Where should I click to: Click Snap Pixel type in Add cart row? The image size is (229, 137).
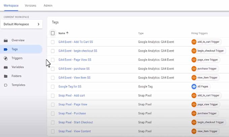coord(145,95)
